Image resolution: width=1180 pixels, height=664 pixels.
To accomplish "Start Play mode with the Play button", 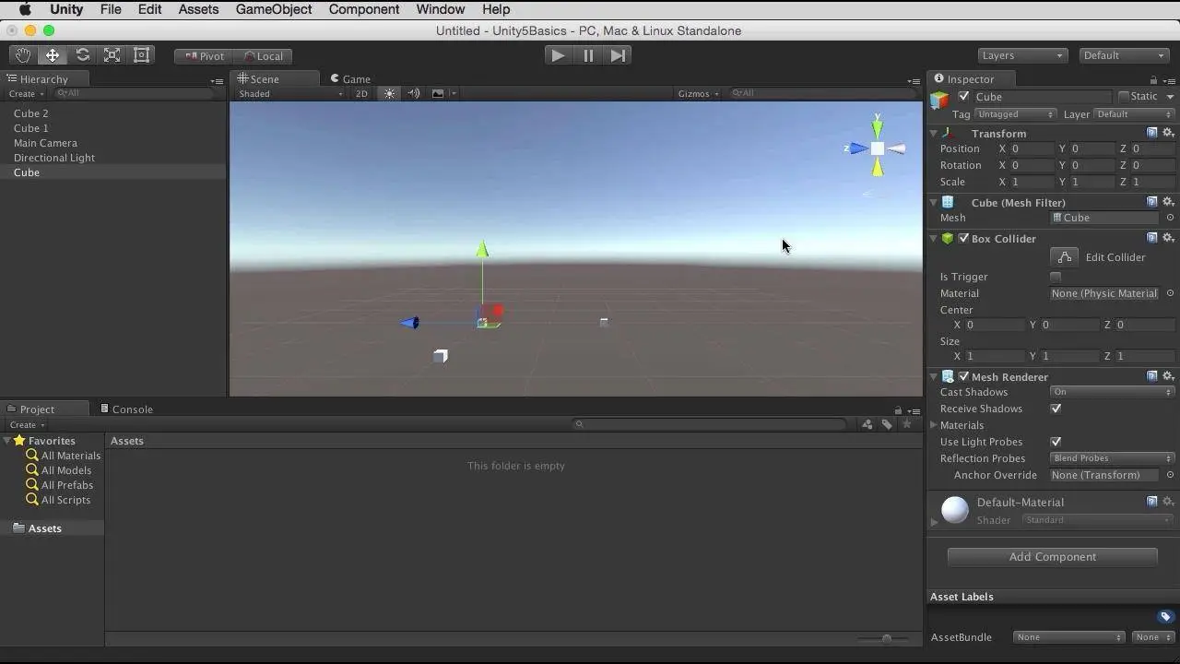I will pyautogui.click(x=558, y=55).
